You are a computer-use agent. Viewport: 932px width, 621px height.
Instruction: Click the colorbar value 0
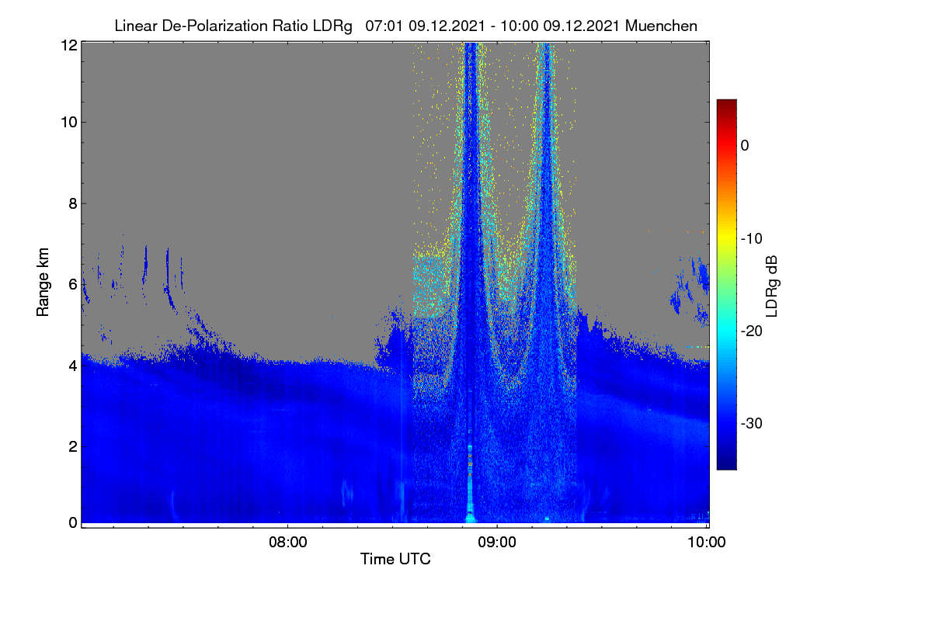[x=745, y=146]
